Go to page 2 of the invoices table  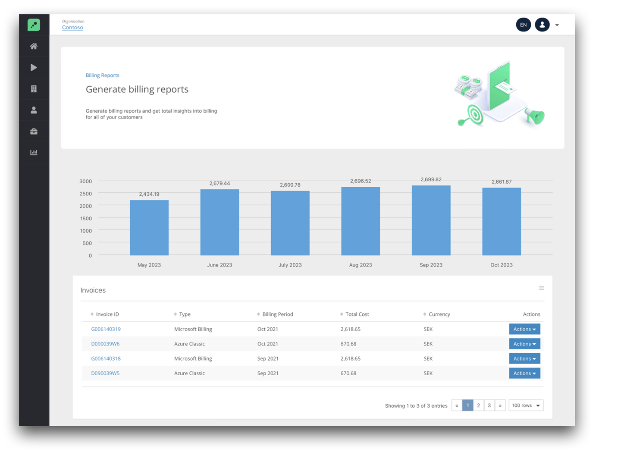[x=478, y=405]
